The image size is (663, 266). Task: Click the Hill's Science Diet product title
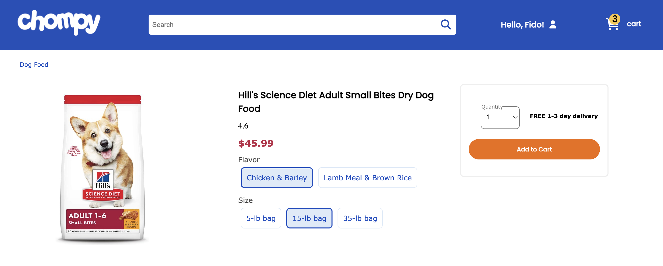(x=336, y=102)
